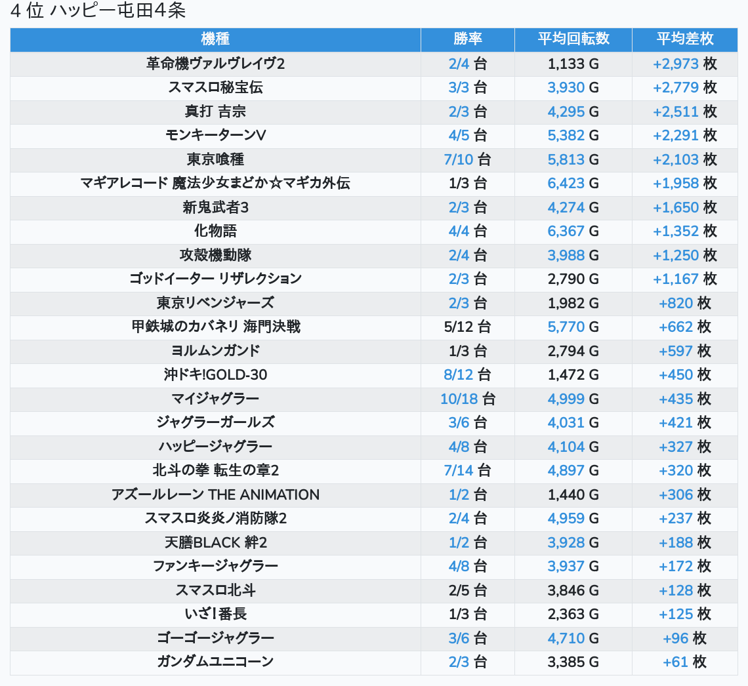Click the 真打 吉宗 machine entry

[215, 111]
